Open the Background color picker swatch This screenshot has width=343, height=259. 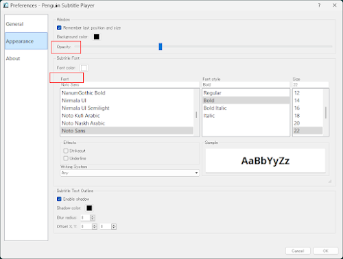click(97, 37)
